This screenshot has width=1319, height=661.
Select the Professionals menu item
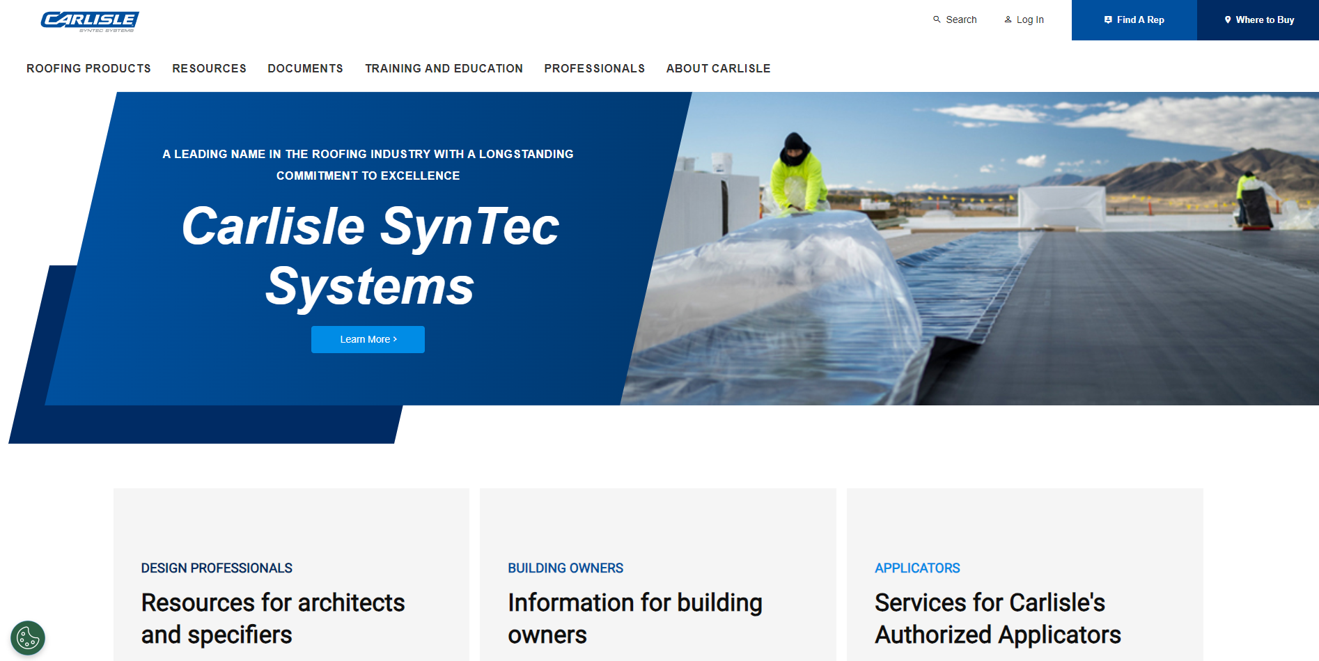pos(594,68)
